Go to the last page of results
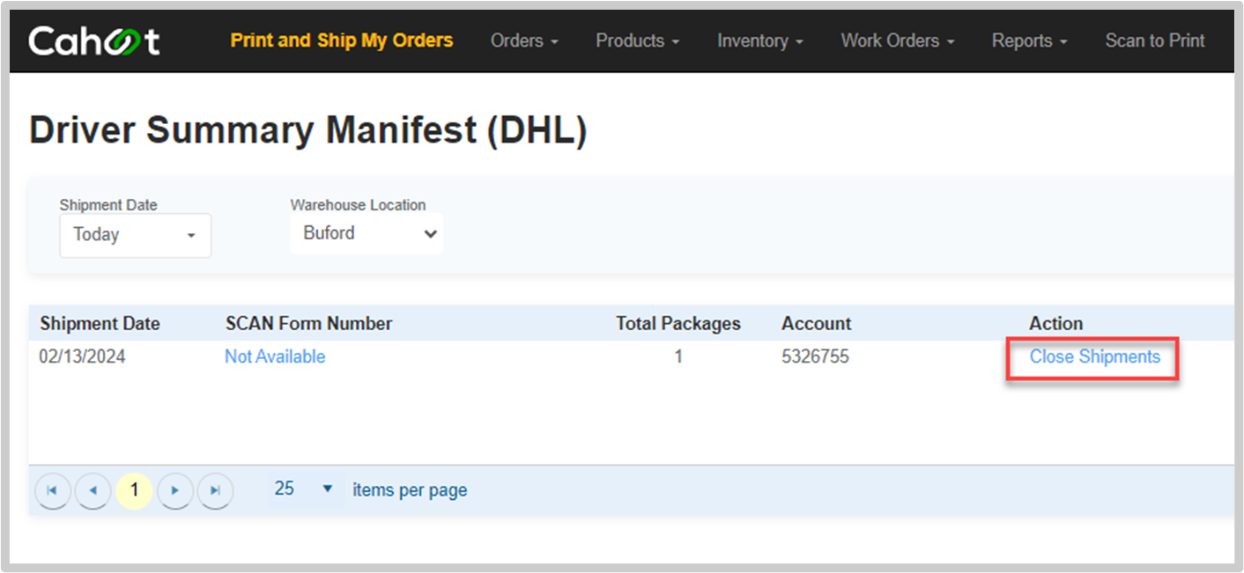This screenshot has height=573, width=1244. [x=215, y=491]
